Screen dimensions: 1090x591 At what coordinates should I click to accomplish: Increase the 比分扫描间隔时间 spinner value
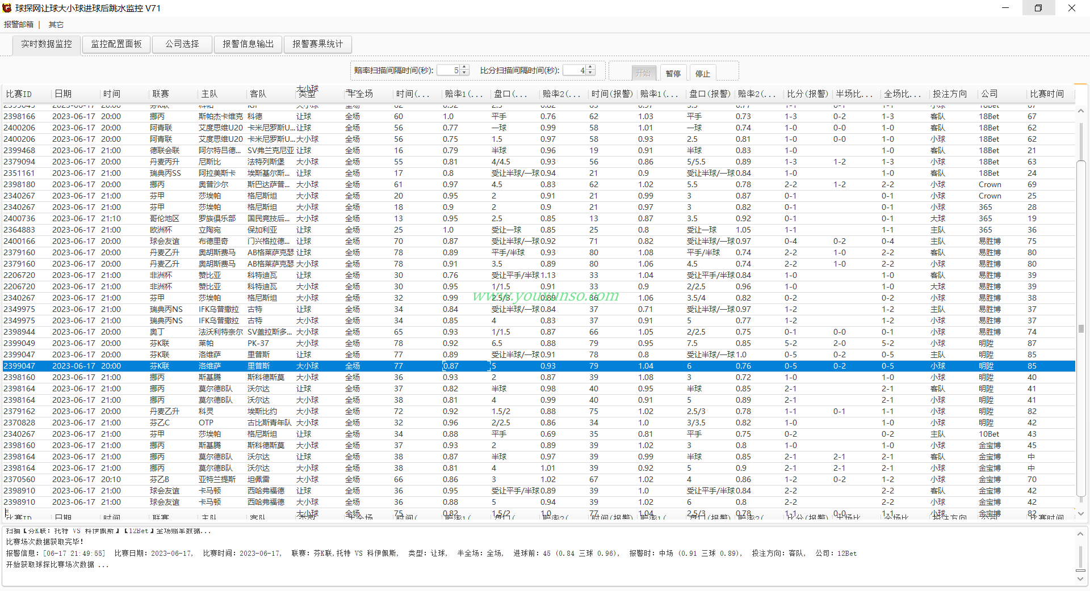coord(590,67)
